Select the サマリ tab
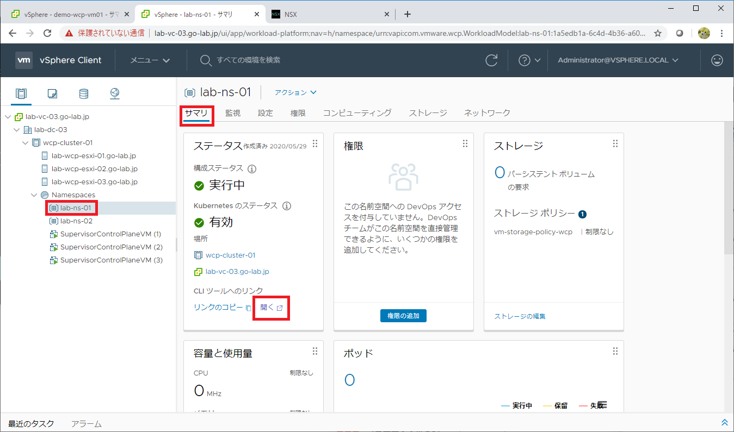The width and height of the screenshot is (734, 432). click(x=196, y=113)
